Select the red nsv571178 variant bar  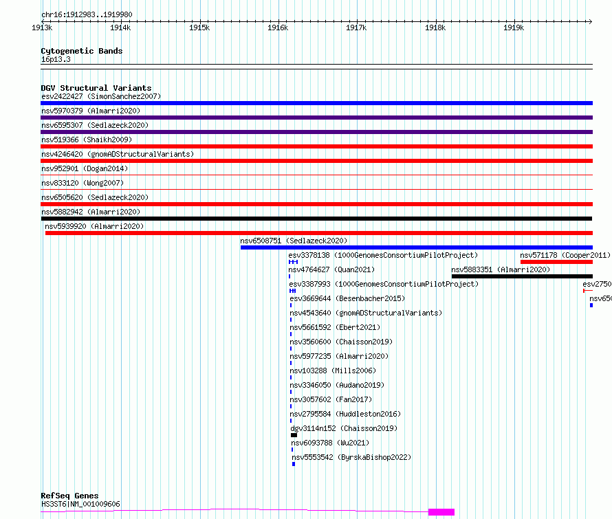click(556, 262)
